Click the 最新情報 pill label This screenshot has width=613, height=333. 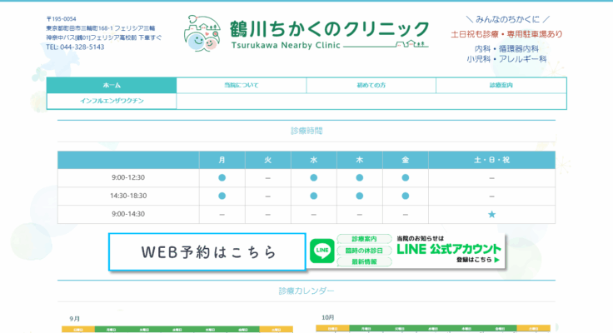[364, 262]
